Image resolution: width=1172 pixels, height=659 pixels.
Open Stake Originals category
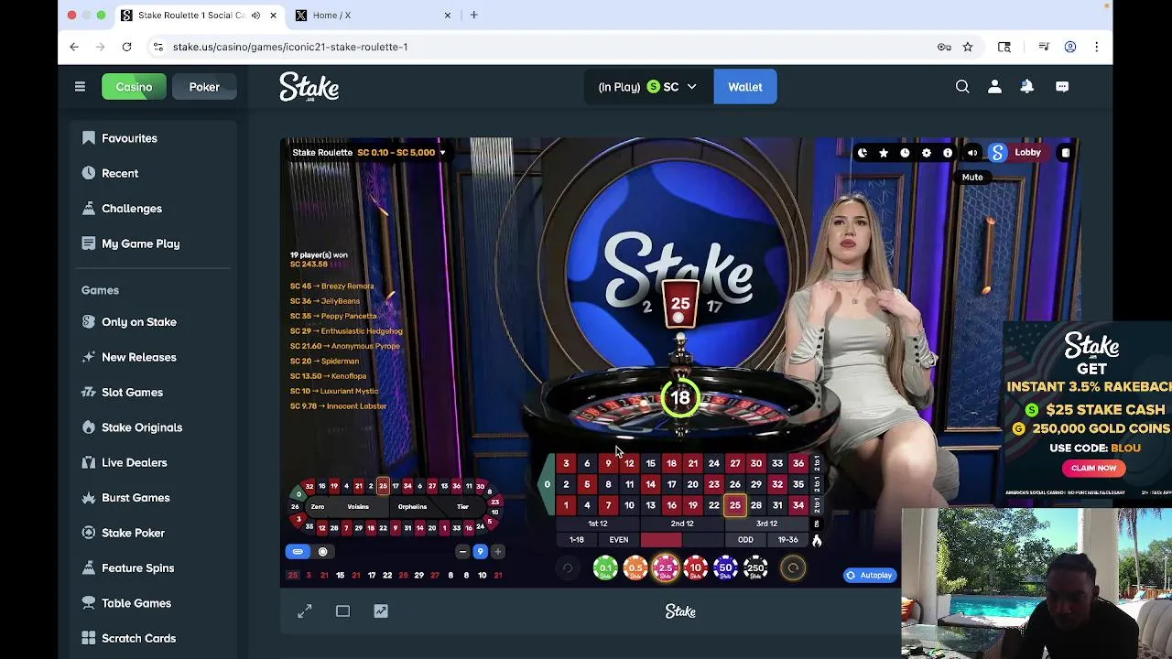pos(142,427)
